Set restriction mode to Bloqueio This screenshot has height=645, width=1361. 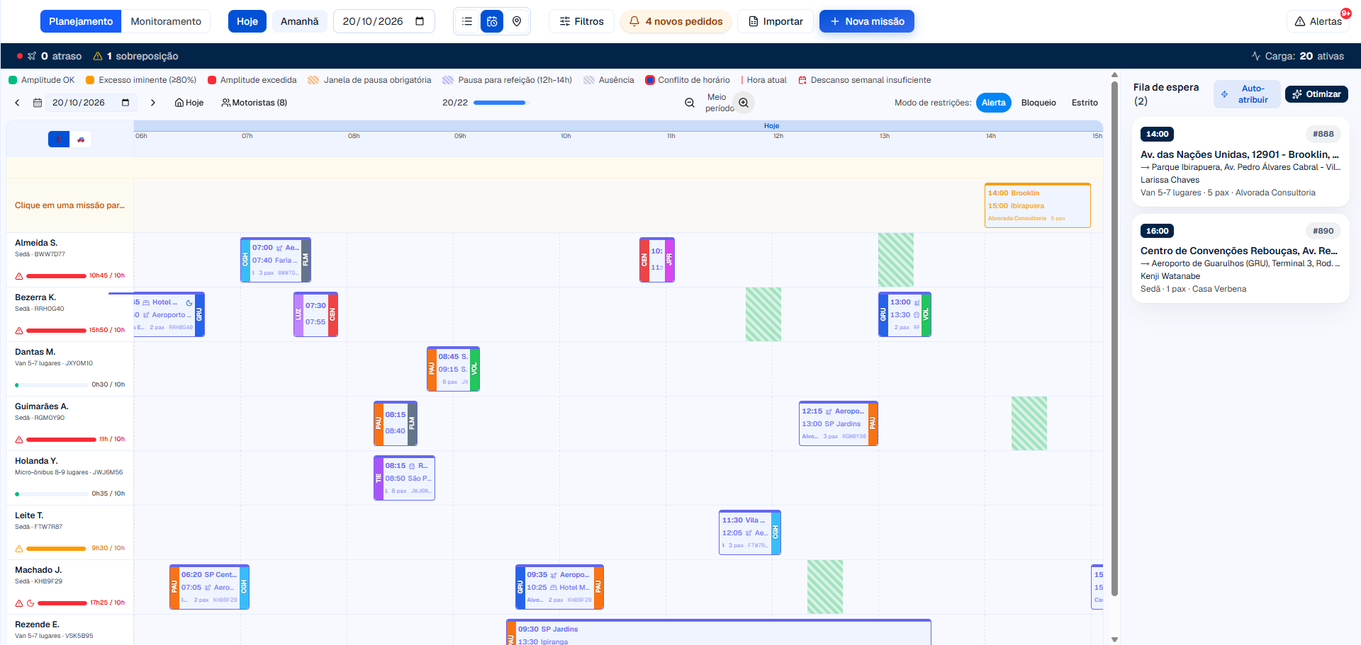click(x=1038, y=103)
